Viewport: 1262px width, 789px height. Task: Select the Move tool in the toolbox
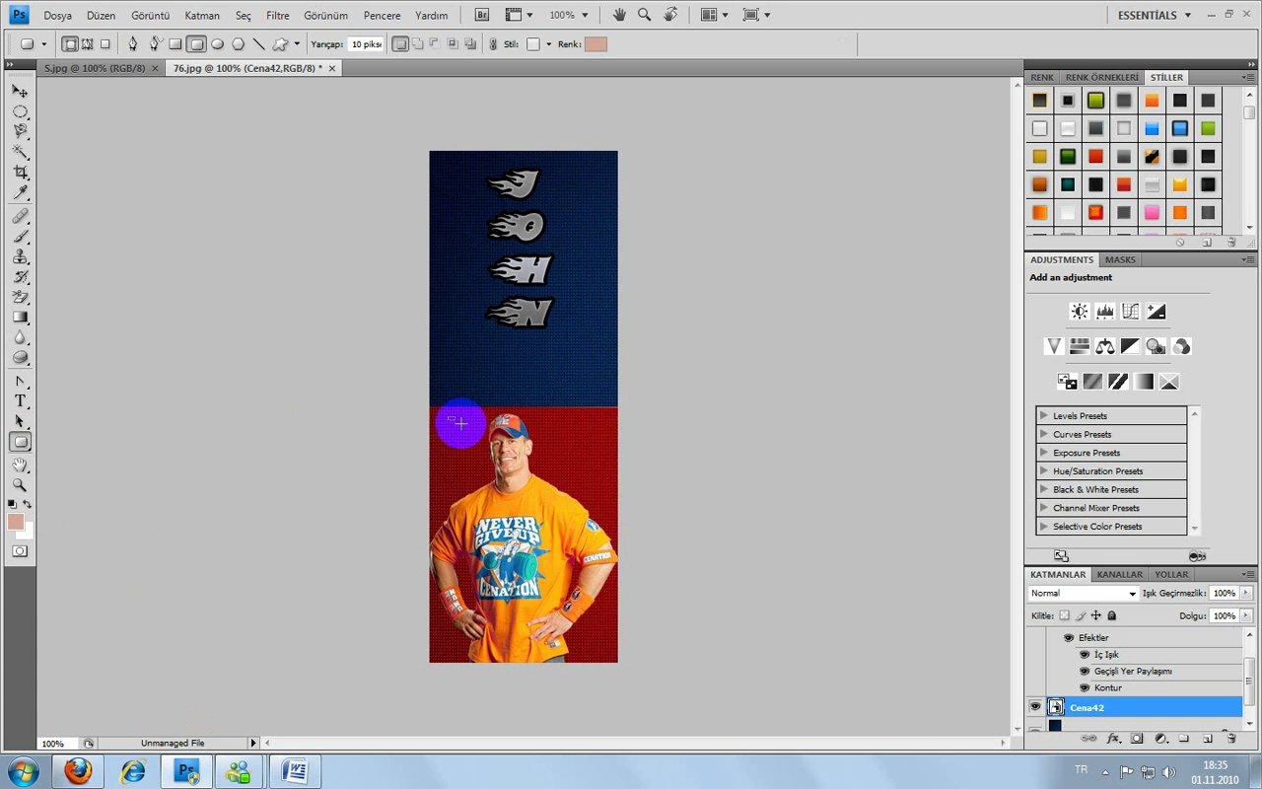[x=20, y=92]
